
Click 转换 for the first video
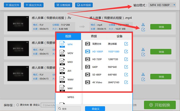click(x=161, y=27)
